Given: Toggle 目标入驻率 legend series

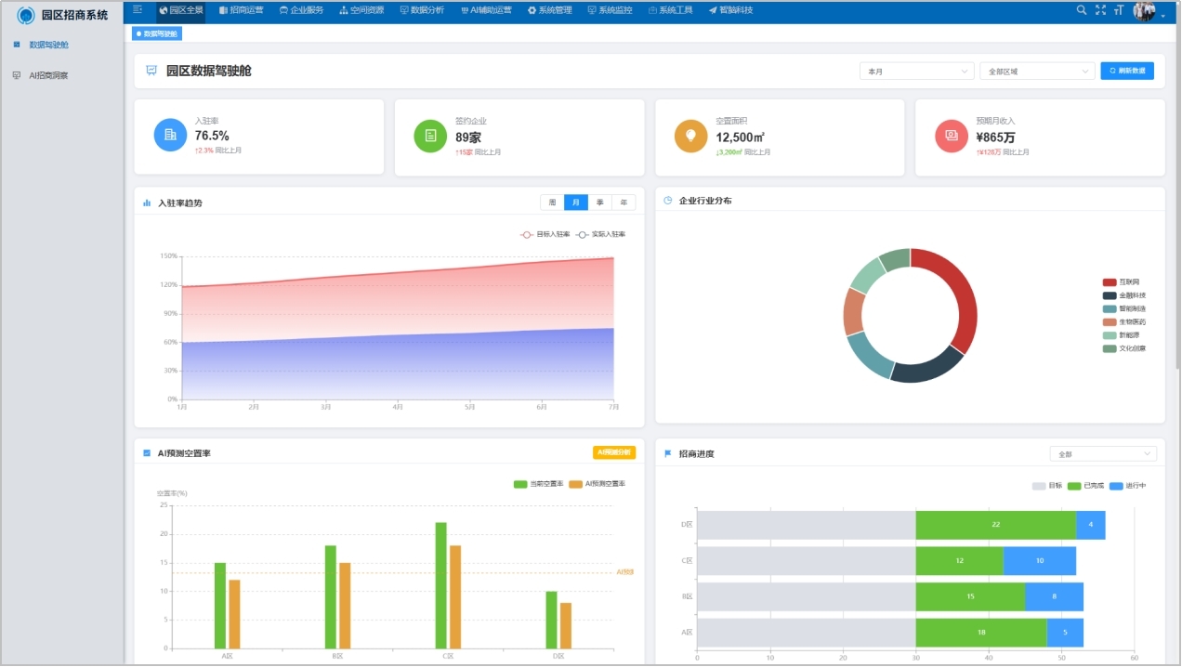Looking at the screenshot, I should click(x=545, y=234).
